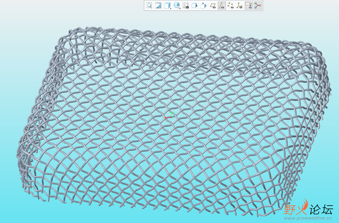This screenshot has width=339, height=223.
Task: Click the Repaint screen icon
Action: [x=158, y=5]
